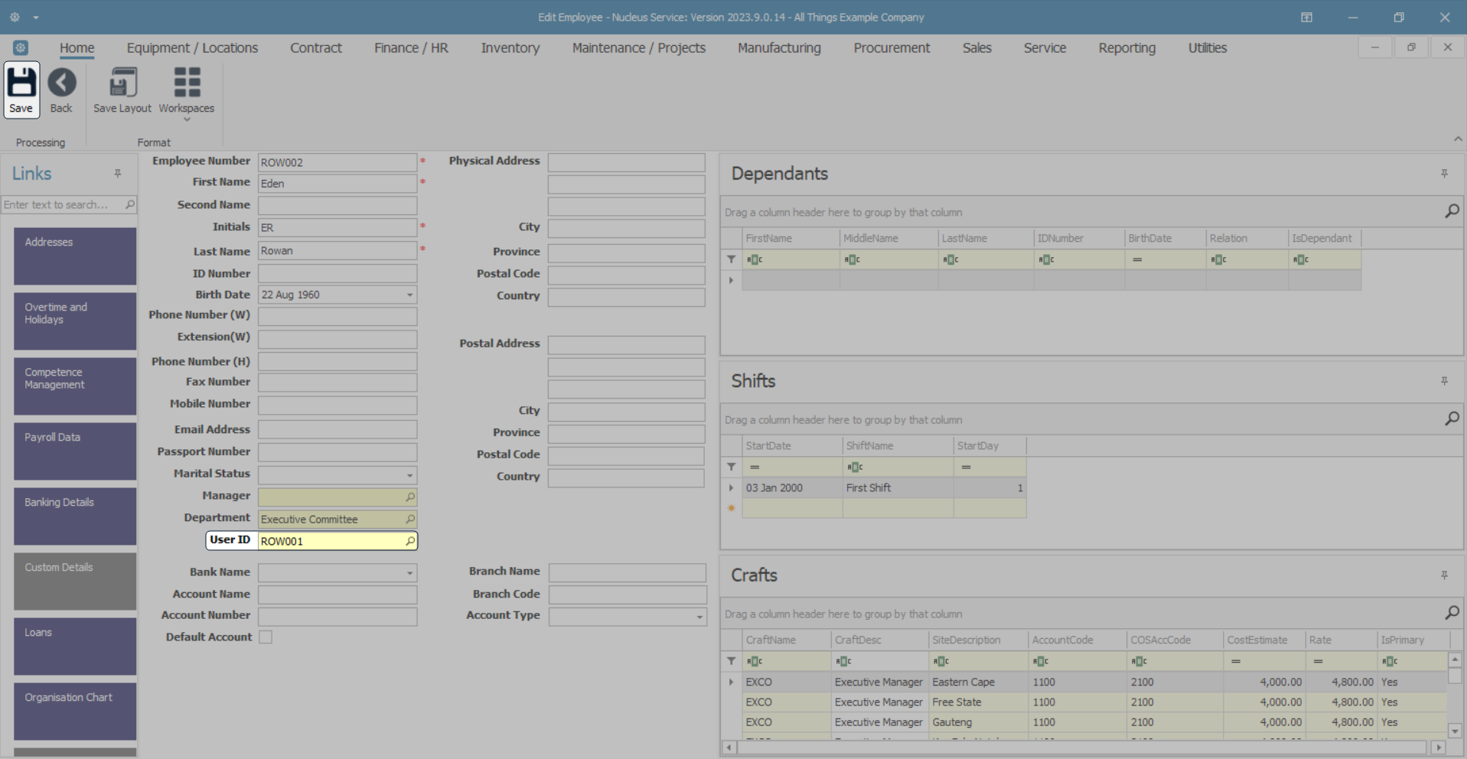This screenshot has width=1467, height=759.
Task: Tick the Default Account checkbox
Action: [266, 637]
